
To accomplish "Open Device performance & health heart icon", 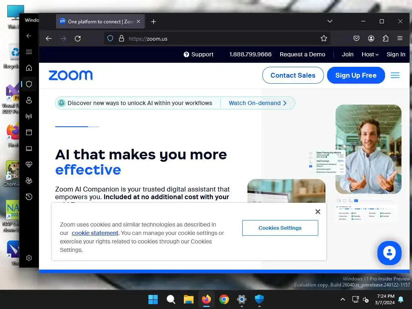I will [29, 165].
